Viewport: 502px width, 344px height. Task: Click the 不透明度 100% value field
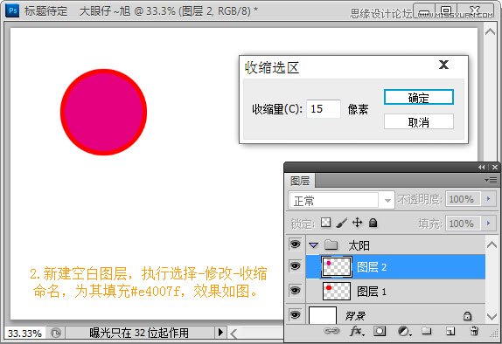click(463, 199)
